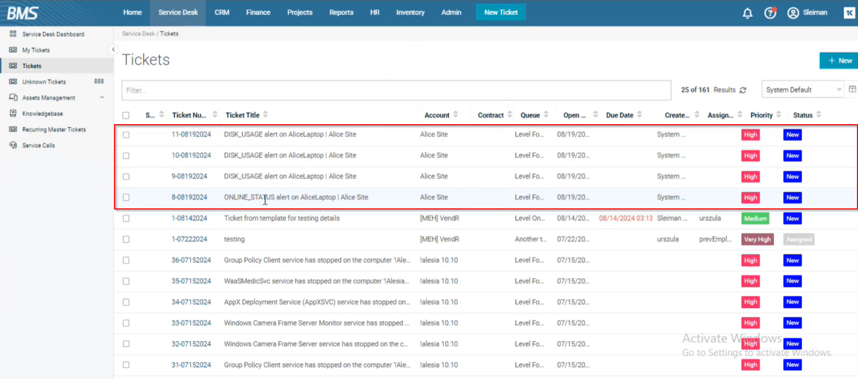Open the help question mark icon
858x379 pixels.
coord(770,13)
